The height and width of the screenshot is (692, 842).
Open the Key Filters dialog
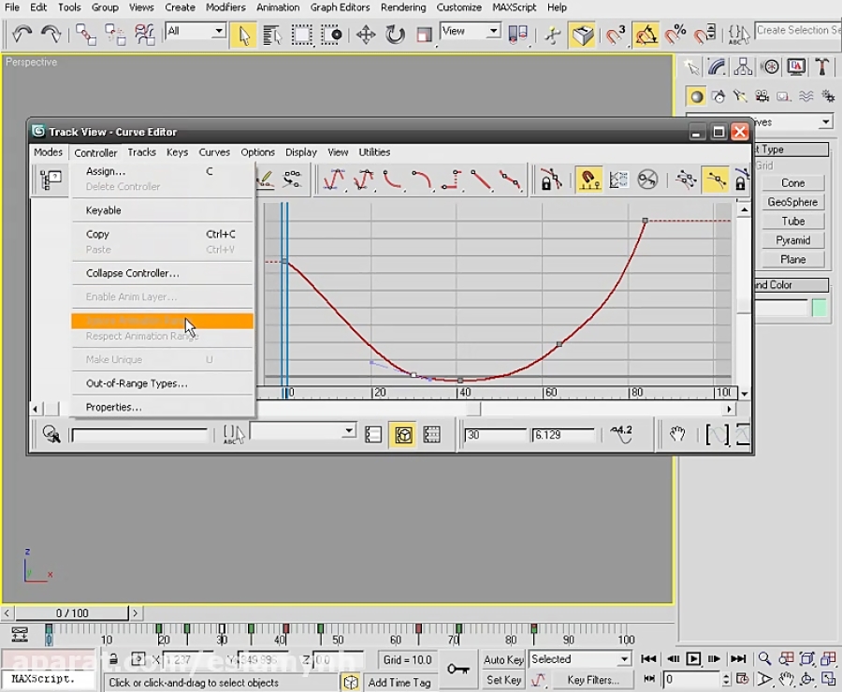pyautogui.click(x=593, y=679)
